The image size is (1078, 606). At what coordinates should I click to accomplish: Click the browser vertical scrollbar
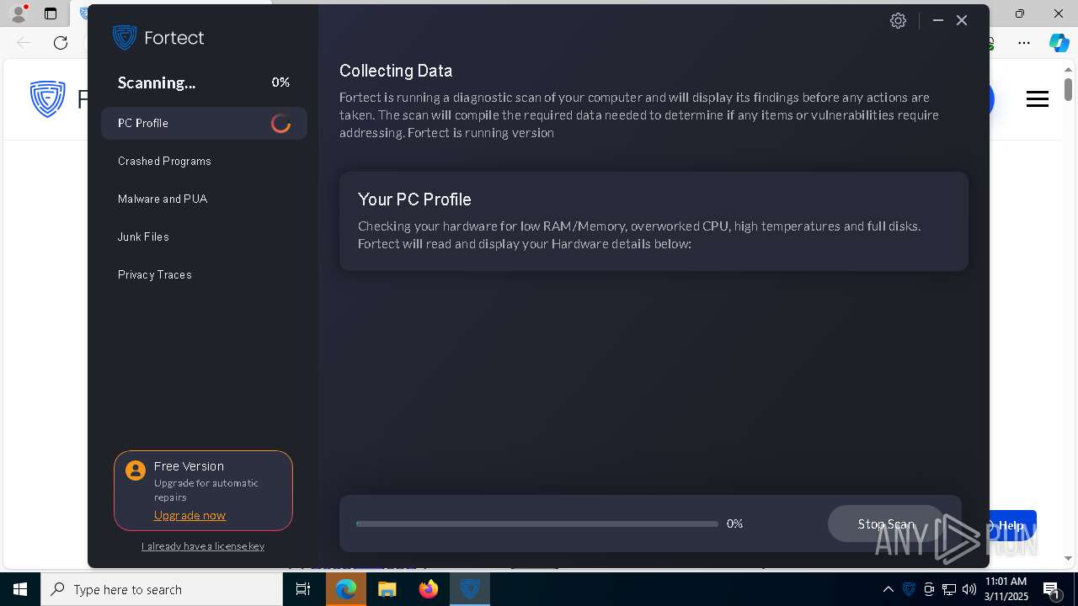(x=1068, y=88)
